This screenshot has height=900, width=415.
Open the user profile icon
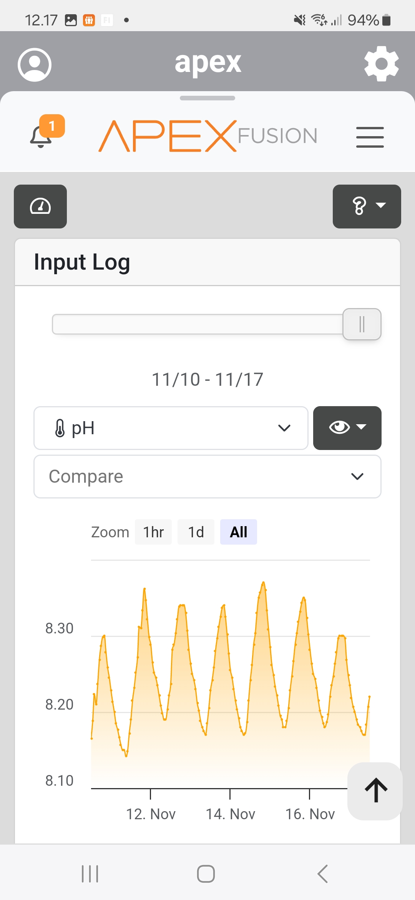pos(35,65)
